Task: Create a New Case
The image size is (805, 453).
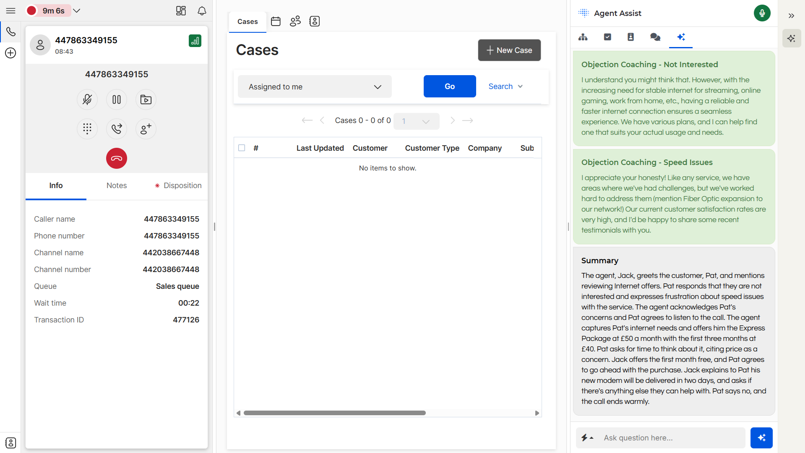Action: tap(509, 50)
